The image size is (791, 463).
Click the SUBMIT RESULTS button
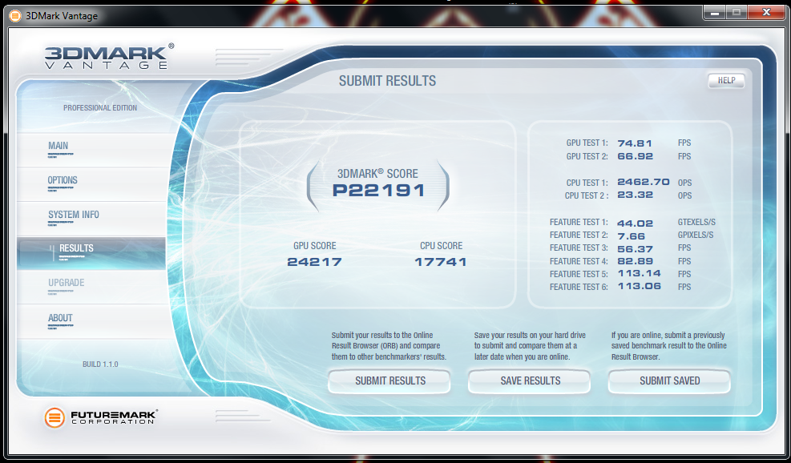click(x=389, y=381)
